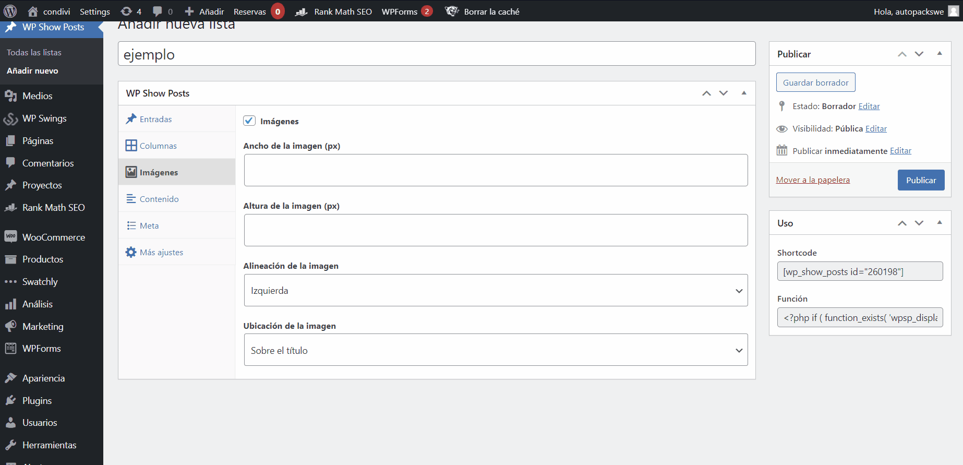The width and height of the screenshot is (963, 465).
Task: Collapse the Publicar panel with triangle toggle
Action: click(x=939, y=54)
